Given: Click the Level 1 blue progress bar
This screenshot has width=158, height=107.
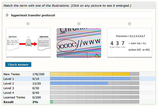Looking at the screenshot, I should click(x=95, y=79).
